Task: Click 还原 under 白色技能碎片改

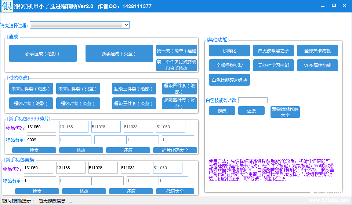Action: tap(251, 111)
